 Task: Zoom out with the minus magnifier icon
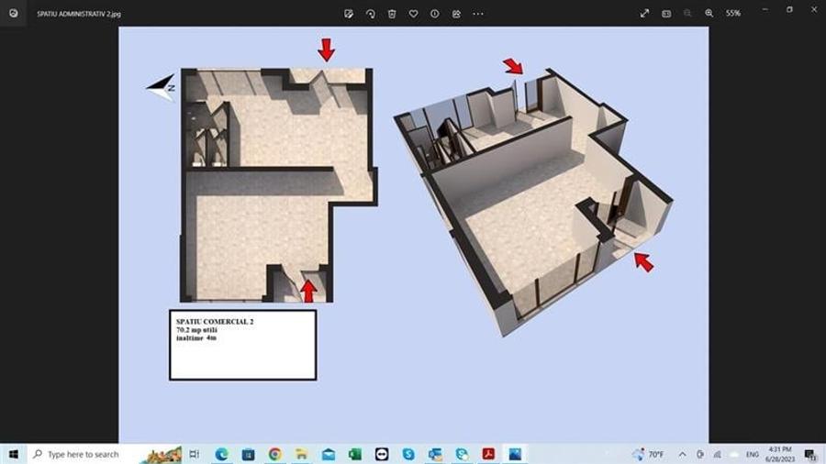687,14
